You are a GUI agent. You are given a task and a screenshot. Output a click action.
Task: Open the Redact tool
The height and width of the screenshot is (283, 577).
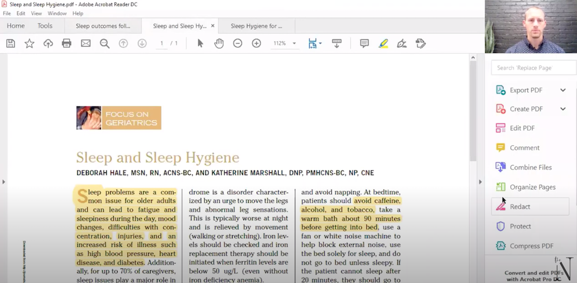tap(530, 206)
